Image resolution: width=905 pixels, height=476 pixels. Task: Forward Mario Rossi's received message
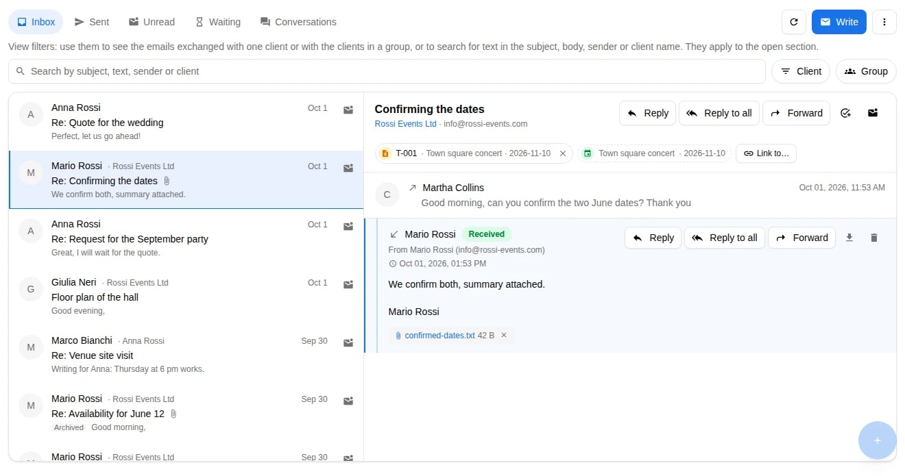point(801,238)
